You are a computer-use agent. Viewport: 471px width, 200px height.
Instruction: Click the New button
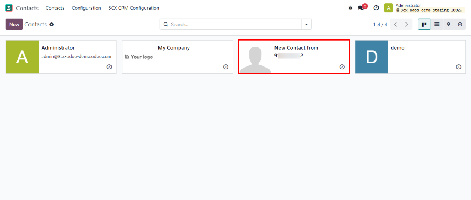tap(14, 24)
